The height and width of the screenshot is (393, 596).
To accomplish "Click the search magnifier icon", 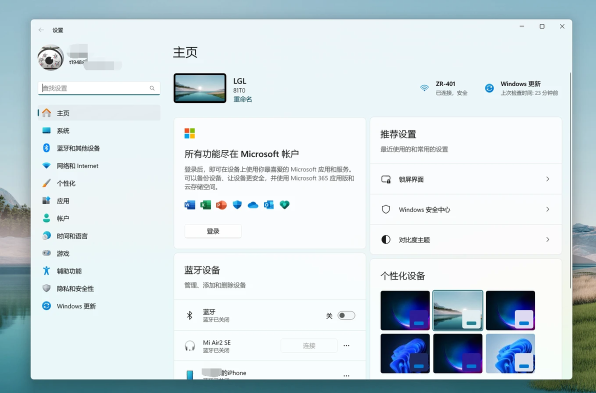I will pyautogui.click(x=152, y=88).
